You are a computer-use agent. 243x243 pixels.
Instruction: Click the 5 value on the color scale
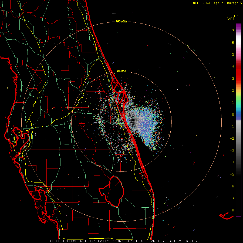point(233,54)
